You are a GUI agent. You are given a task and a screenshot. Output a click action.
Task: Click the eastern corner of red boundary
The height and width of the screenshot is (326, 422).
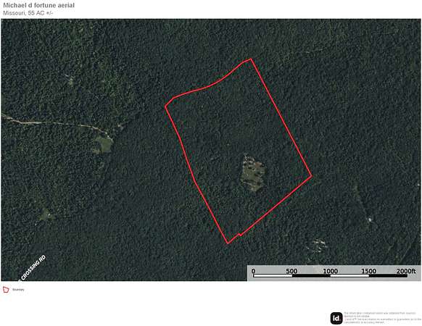coord(312,177)
